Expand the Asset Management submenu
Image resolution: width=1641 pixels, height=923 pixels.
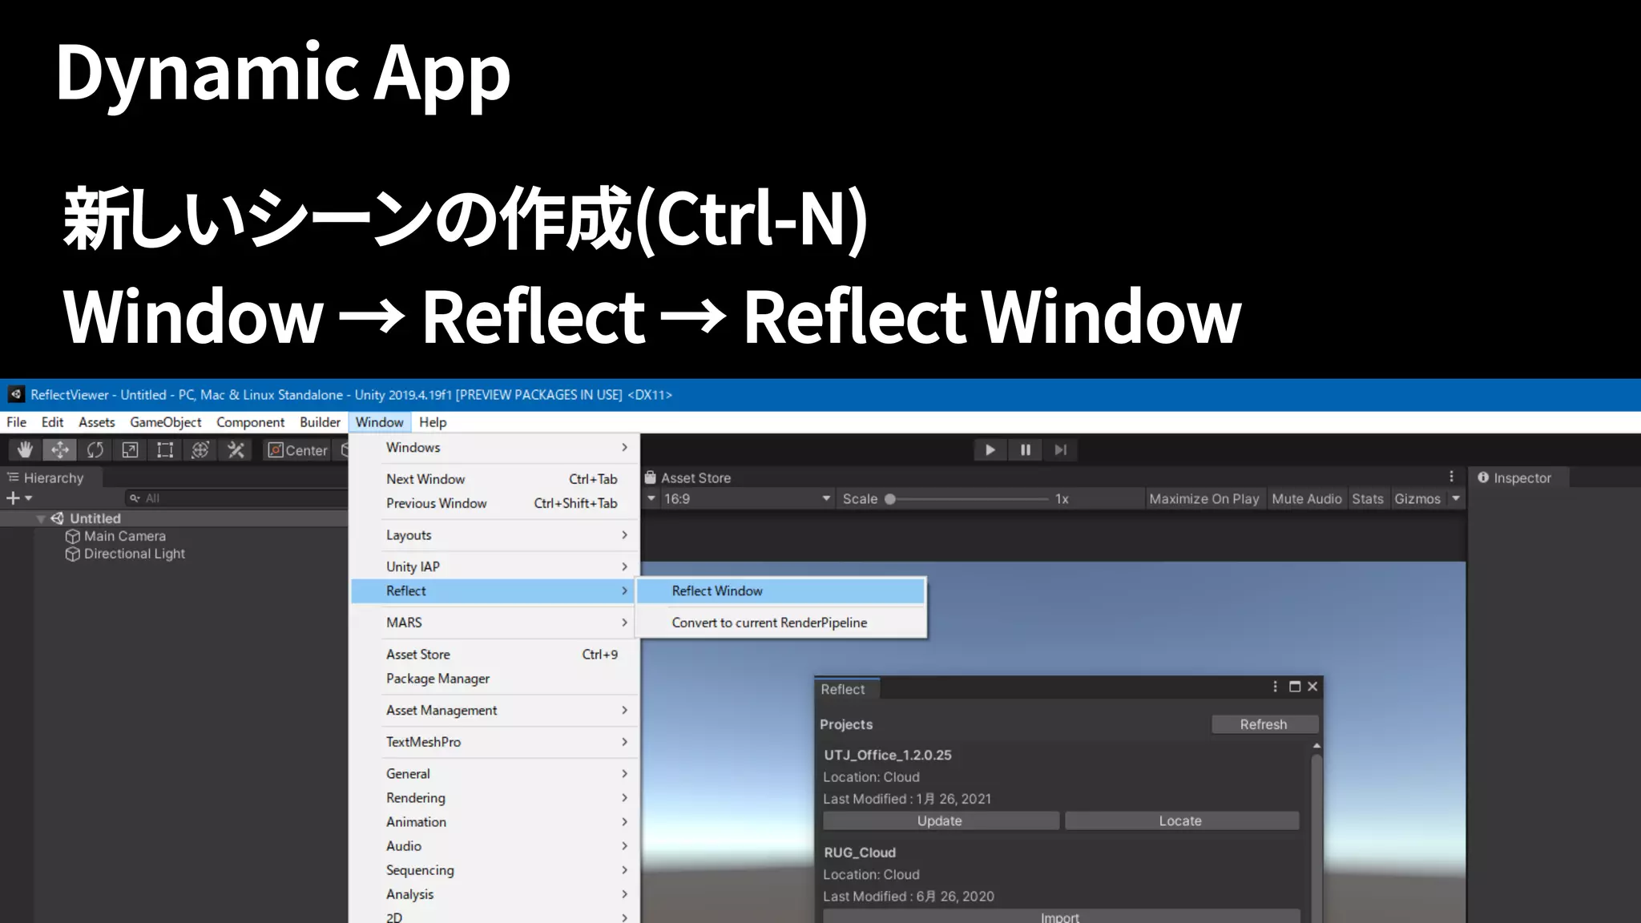click(x=495, y=711)
